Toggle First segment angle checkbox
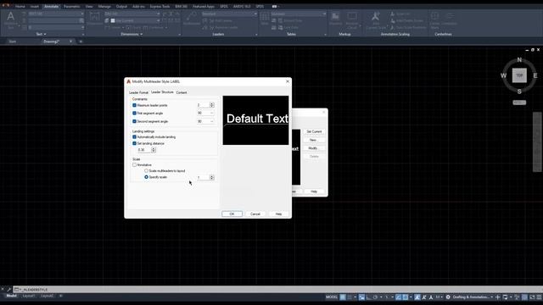 [x=134, y=113]
